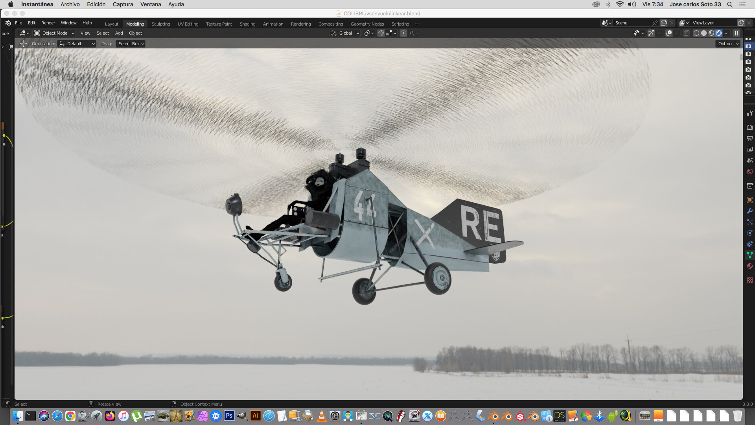Open macOS Captura menu
The image size is (755, 425).
[123, 4]
